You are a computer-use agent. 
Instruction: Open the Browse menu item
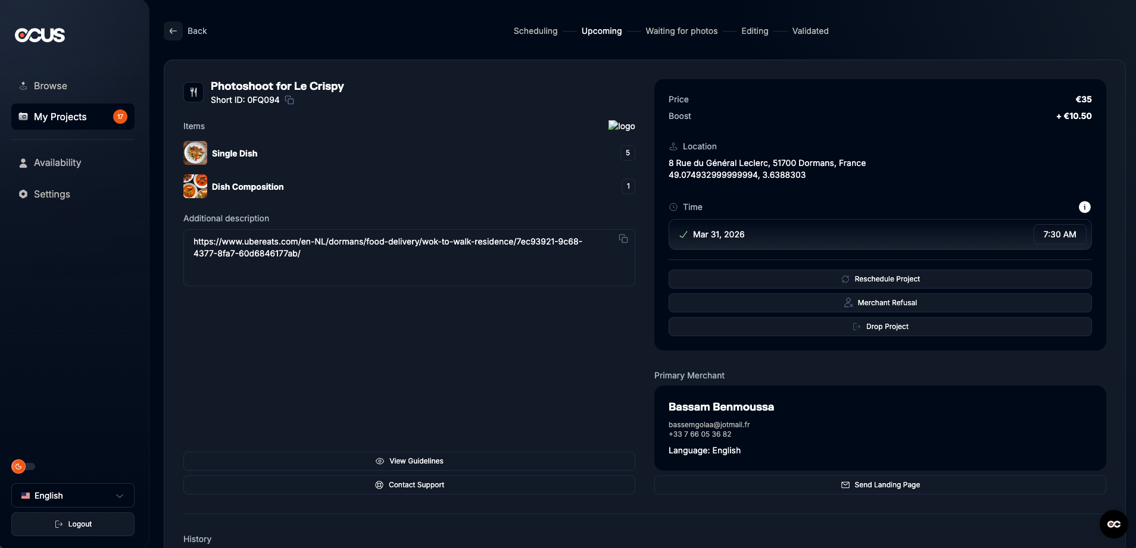click(x=51, y=86)
